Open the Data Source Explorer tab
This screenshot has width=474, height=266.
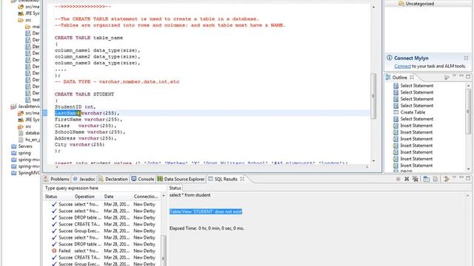point(181,179)
